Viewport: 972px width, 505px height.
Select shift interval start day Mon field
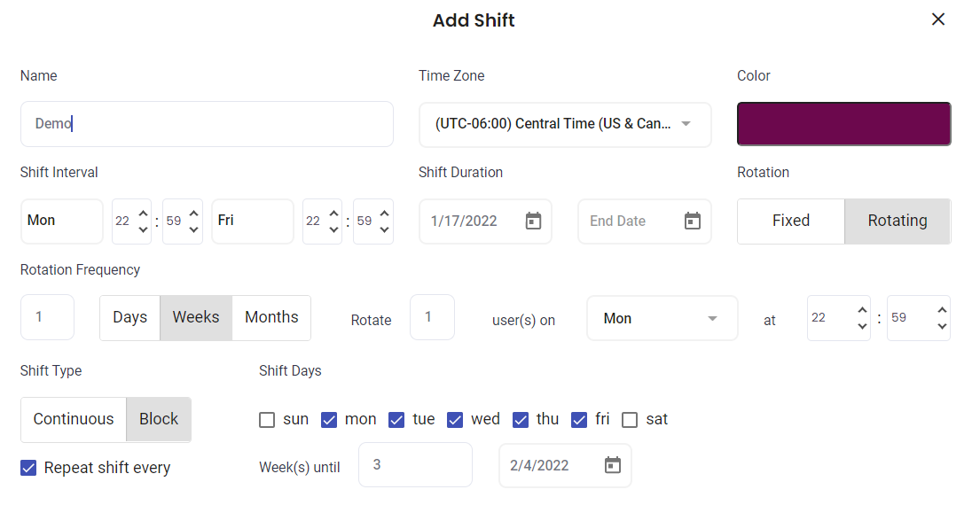[x=61, y=221]
